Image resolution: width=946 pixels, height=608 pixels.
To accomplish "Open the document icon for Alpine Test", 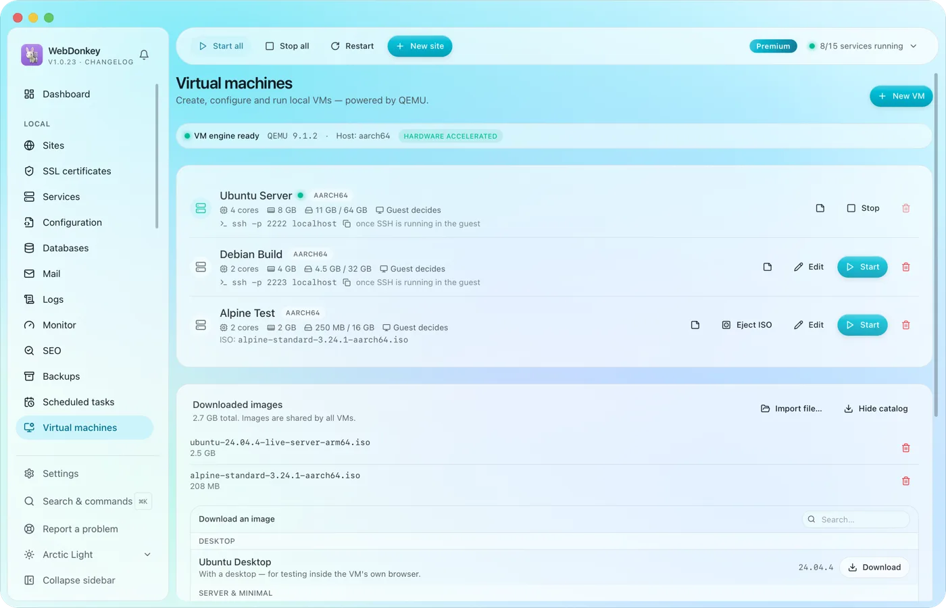I will (695, 325).
